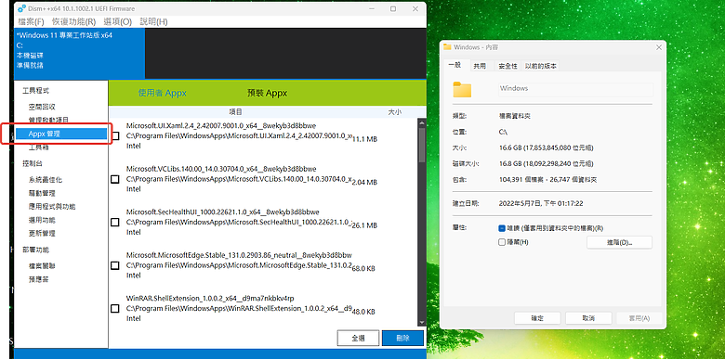Click 取消 in Windows properties dialog

[588, 318]
